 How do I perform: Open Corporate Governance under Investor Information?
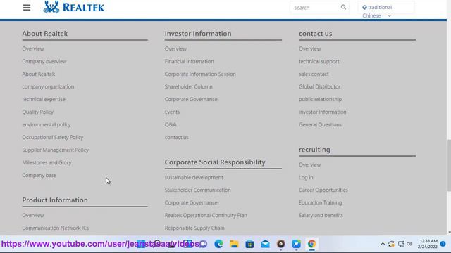click(x=191, y=99)
